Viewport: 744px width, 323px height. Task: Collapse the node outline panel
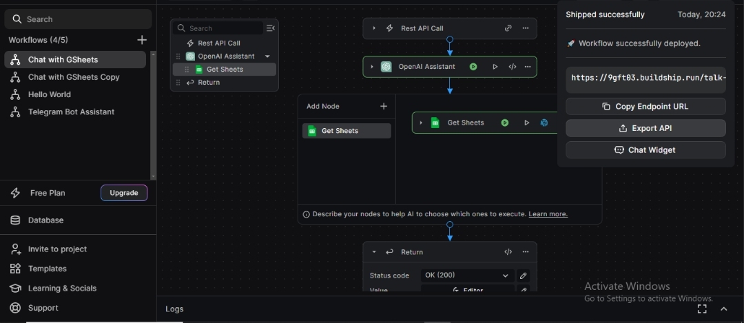pyautogui.click(x=270, y=28)
